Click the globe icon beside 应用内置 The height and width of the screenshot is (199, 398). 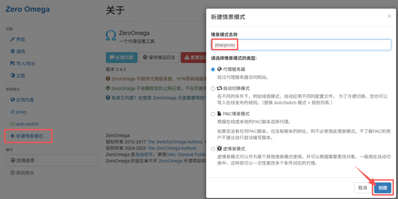[12, 99]
